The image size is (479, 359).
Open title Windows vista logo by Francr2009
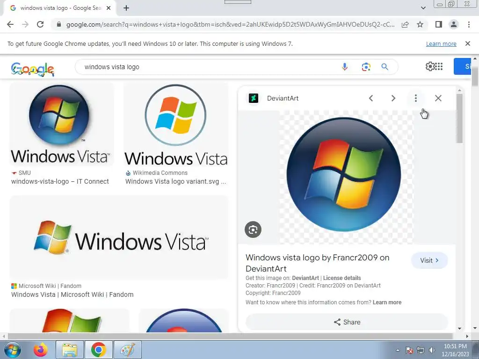pos(318,263)
